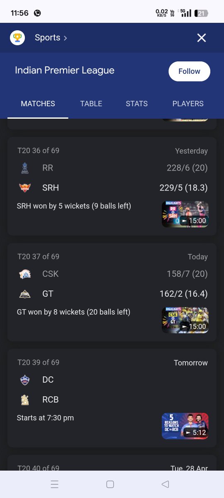Play RR vs SRH highlights video

185,214
